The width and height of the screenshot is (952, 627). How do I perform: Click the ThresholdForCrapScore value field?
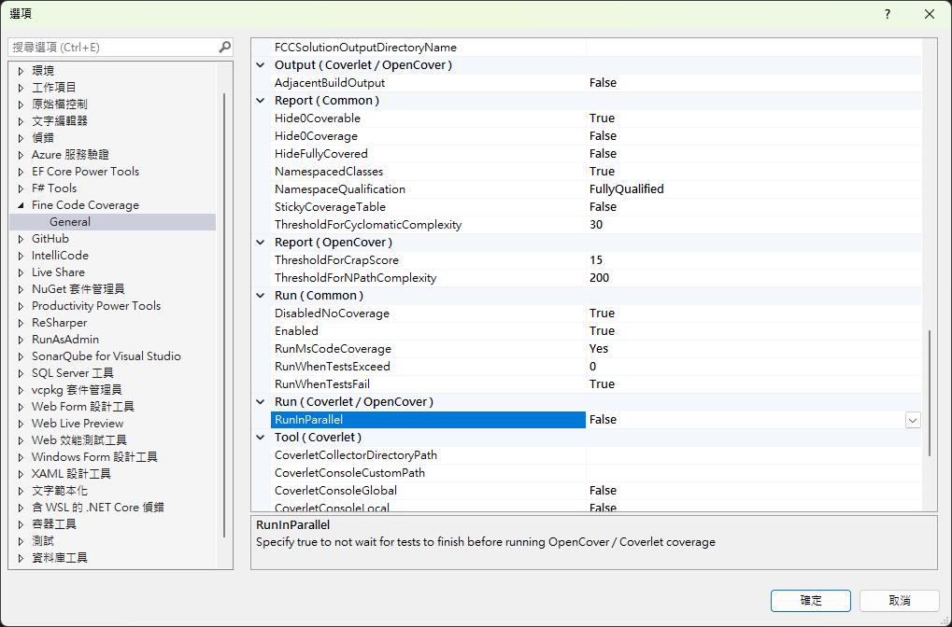(x=747, y=260)
